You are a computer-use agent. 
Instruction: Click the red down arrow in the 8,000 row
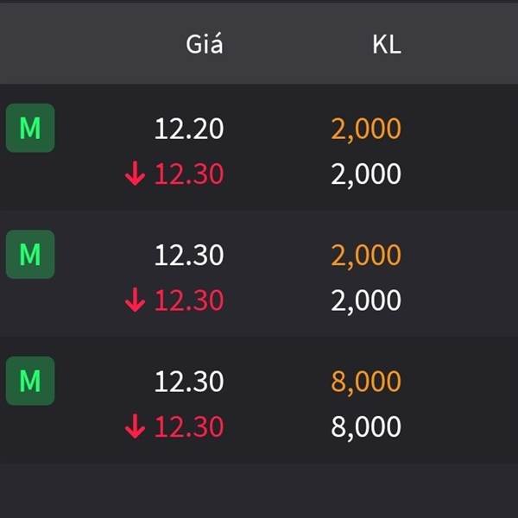point(135,427)
